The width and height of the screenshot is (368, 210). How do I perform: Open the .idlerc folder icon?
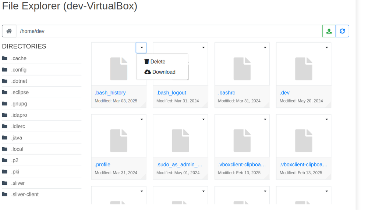[x=5, y=126]
